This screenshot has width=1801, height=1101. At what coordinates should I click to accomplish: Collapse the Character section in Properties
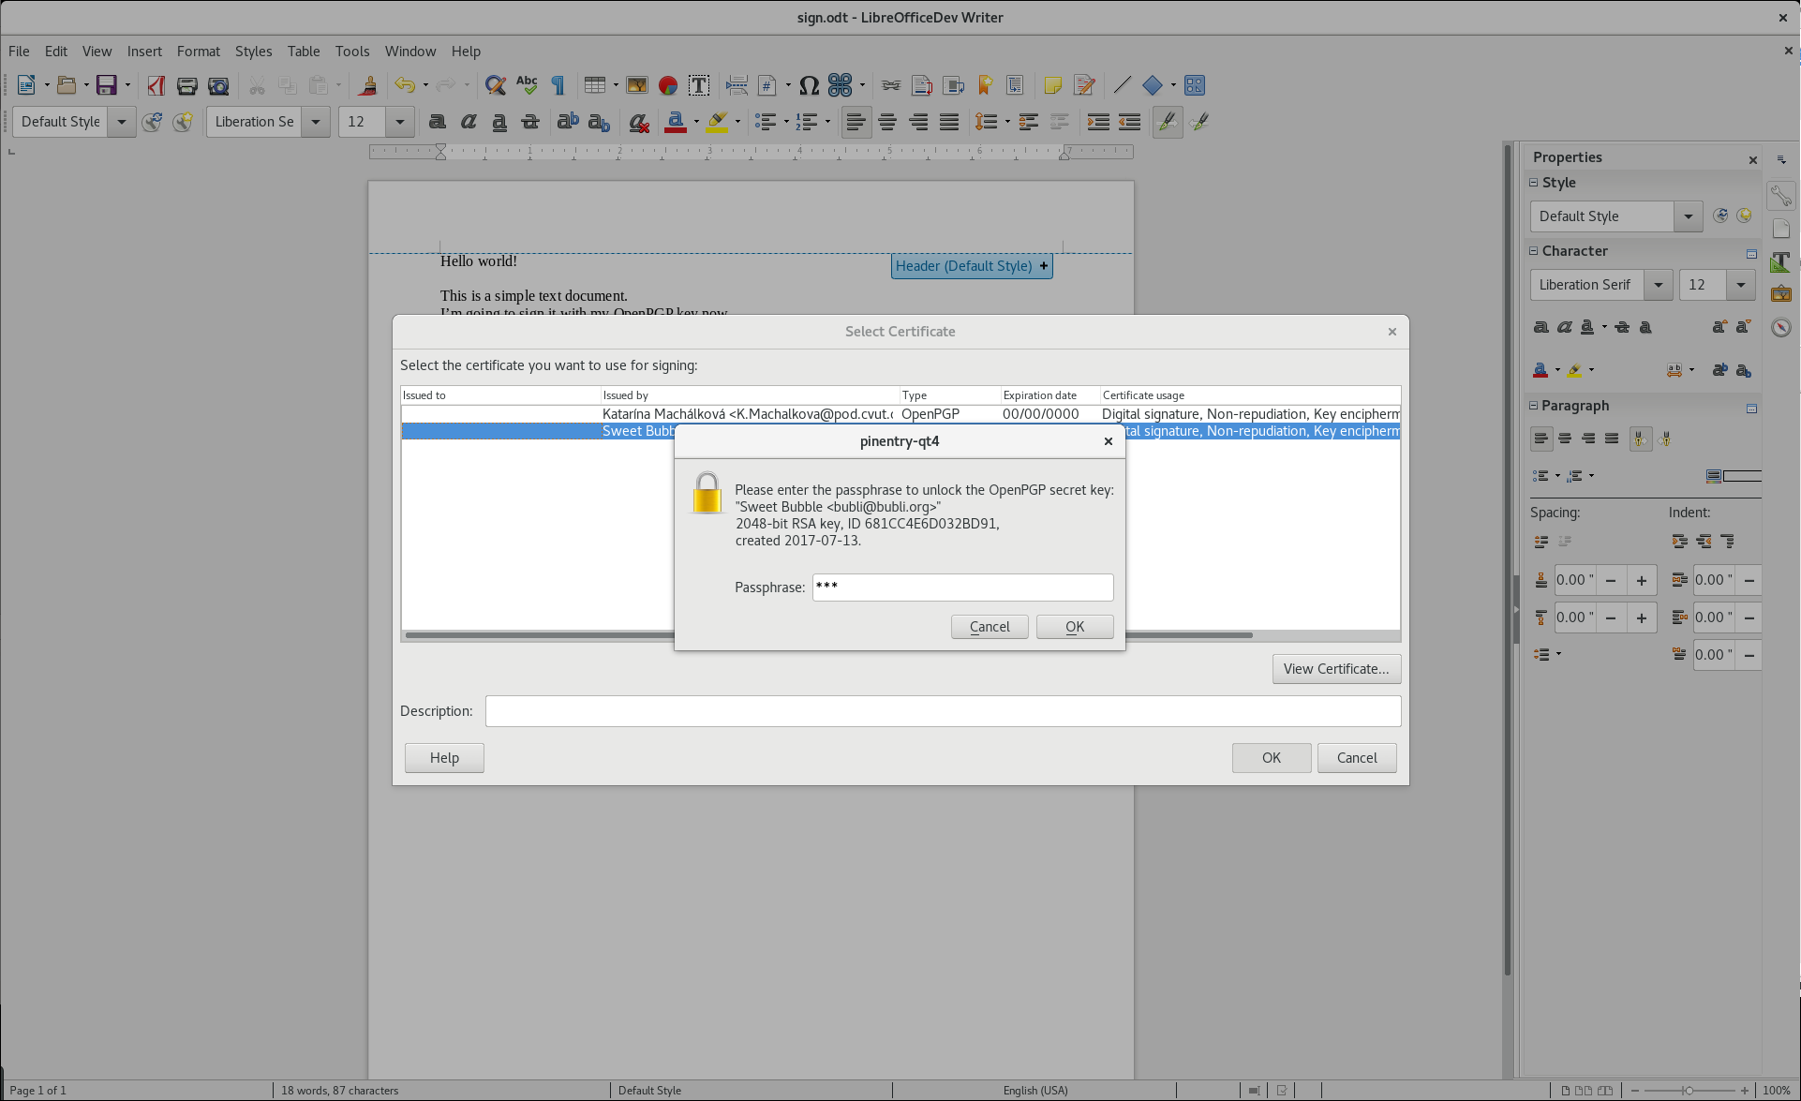click(x=1534, y=251)
